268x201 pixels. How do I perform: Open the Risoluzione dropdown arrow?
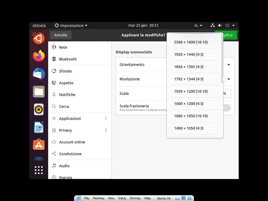pos(229,79)
